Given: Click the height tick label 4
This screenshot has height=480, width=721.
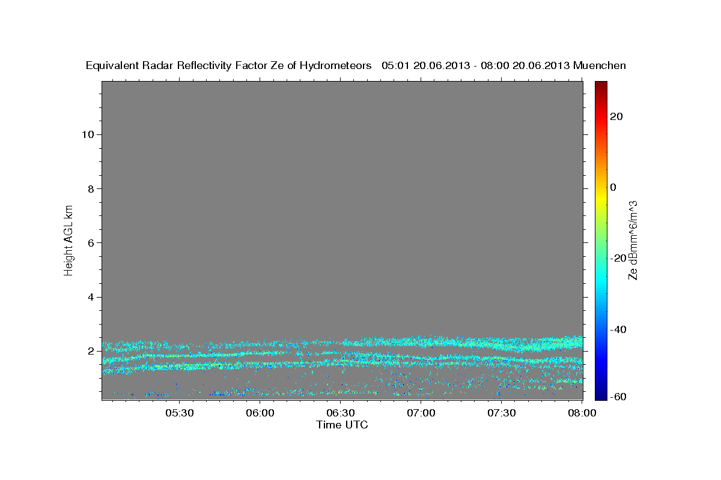Looking at the screenshot, I should (x=90, y=297).
